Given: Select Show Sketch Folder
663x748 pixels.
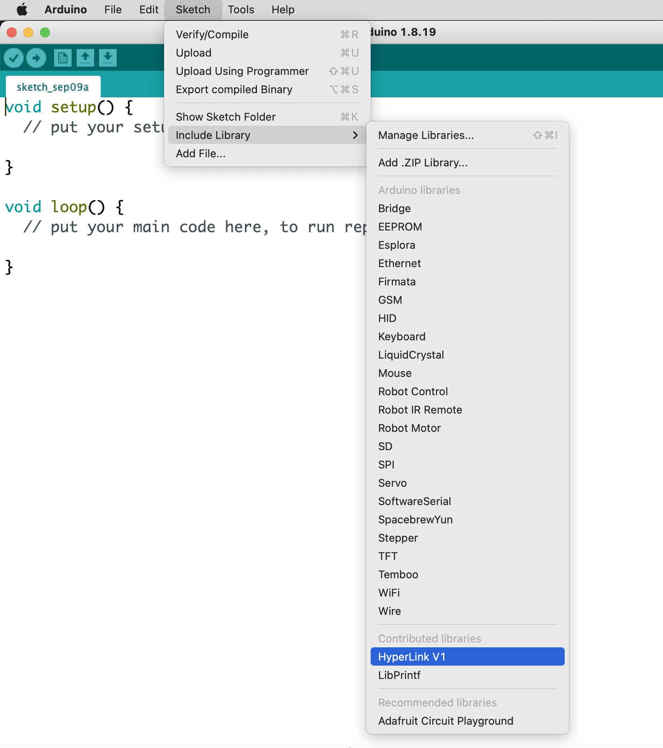Looking at the screenshot, I should (x=267, y=117).
